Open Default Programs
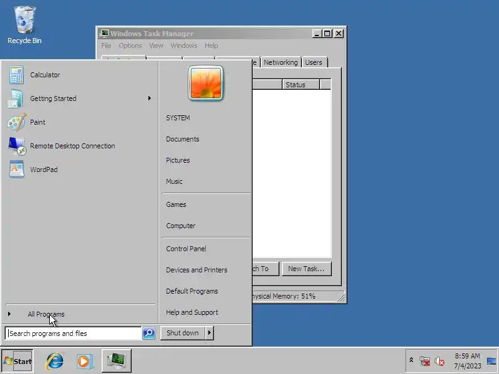The height and width of the screenshot is (374, 499). [192, 291]
